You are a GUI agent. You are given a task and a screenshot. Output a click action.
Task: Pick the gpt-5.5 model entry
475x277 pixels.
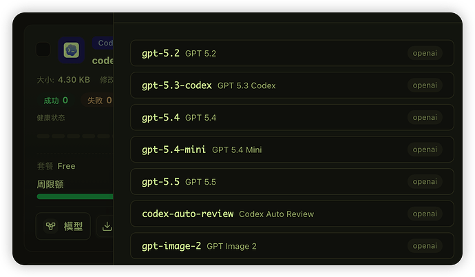[x=292, y=181]
